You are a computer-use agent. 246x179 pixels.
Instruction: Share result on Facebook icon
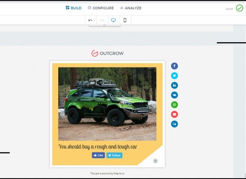pyautogui.click(x=174, y=66)
